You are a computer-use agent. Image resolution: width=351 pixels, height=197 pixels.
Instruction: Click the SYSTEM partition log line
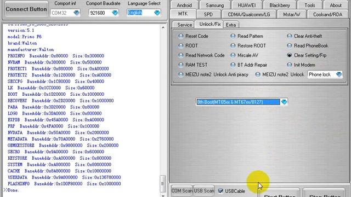[59, 165]
